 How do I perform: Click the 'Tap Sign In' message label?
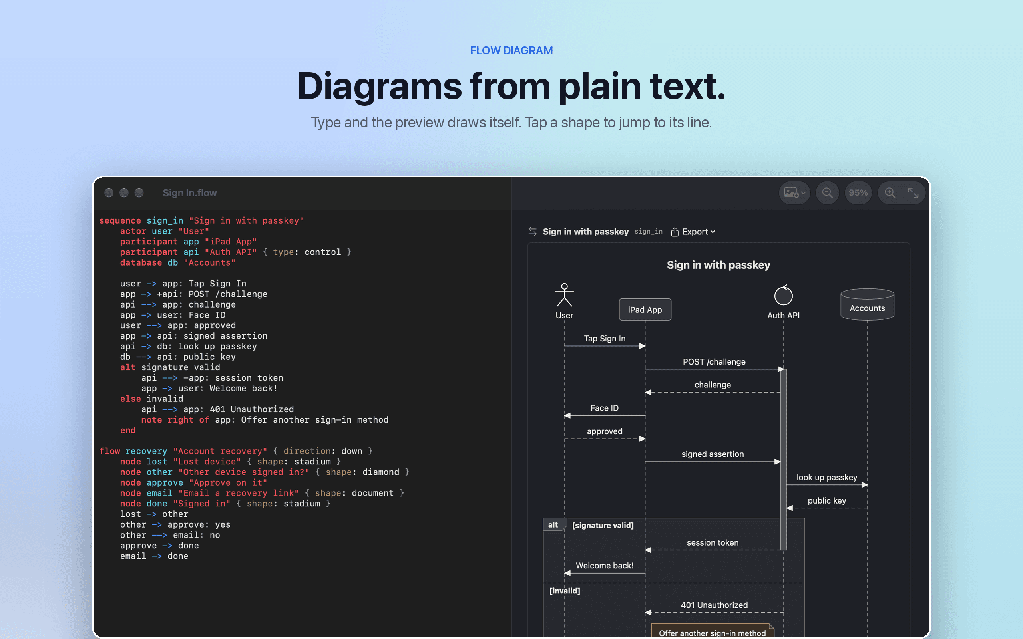[x=605, y=339]
